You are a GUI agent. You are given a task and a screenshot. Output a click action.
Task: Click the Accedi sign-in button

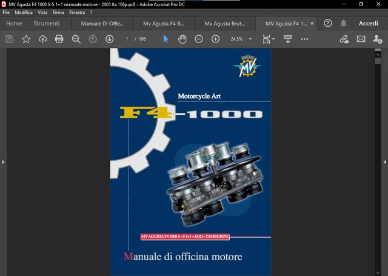[369, 24]
